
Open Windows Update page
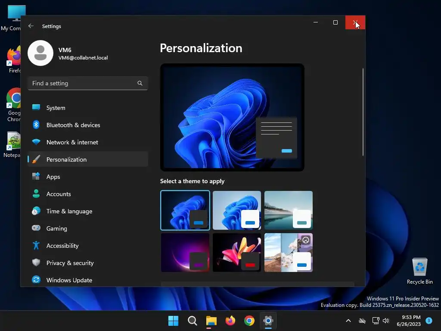(88, 280)
